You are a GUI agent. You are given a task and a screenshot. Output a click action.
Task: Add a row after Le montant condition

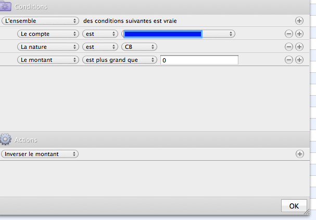click(x=299, y=60)
